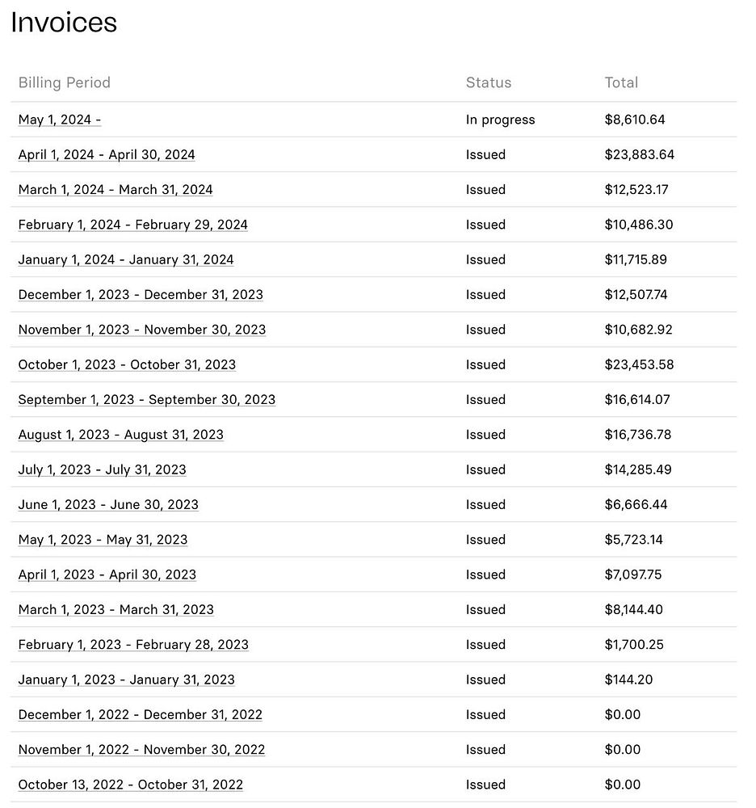Image resolution: width=756 pixels, height=808 pixels.
Task: Open October 1, 2023 - October 31, 2023 invoice
Action: (127, 364)
